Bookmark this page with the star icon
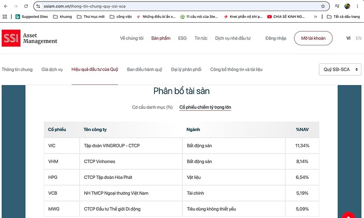The image size is (364, 218). pos(323,6)
